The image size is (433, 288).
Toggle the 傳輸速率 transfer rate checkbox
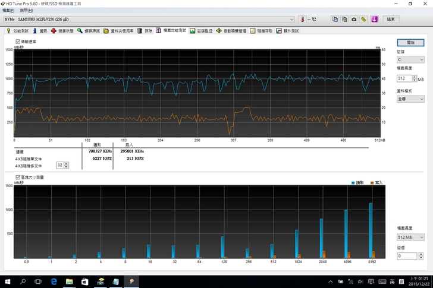click(x=18, y=42)
